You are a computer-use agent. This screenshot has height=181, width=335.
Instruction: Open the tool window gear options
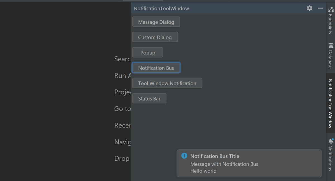(309, 8)
